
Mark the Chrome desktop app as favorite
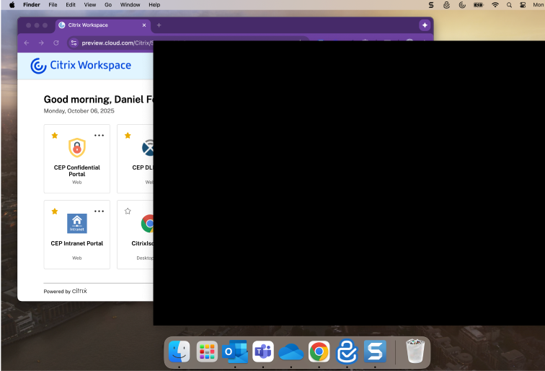128,211
